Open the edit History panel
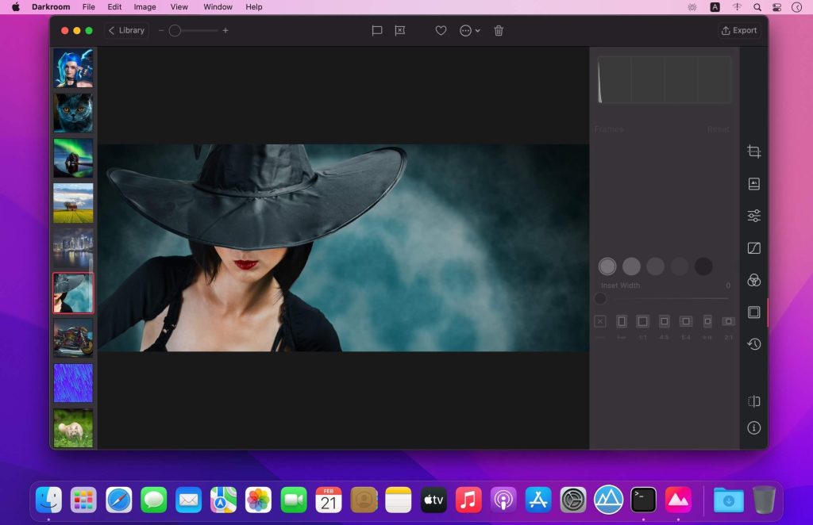Viewport: 813px width, 525px height. coord(753,343)
